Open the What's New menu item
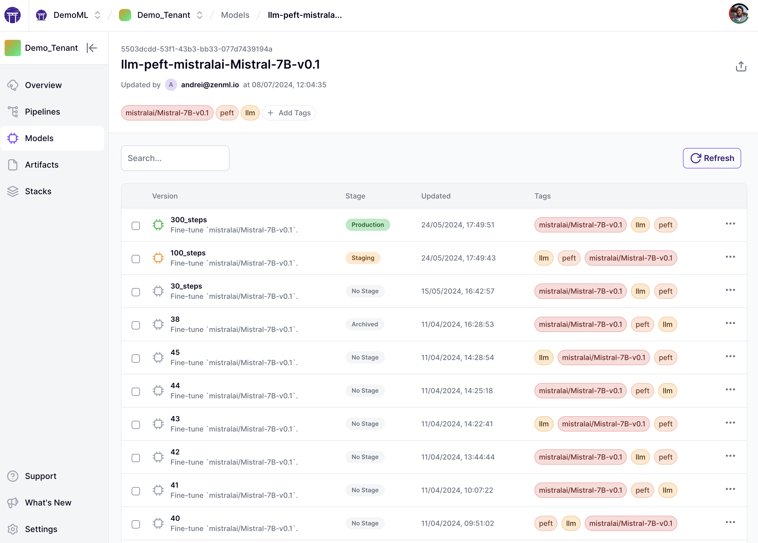This screenshot has height=543, width=758. (x=48, y=503)
